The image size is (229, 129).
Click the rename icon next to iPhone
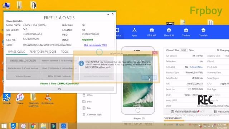[143, 118]
